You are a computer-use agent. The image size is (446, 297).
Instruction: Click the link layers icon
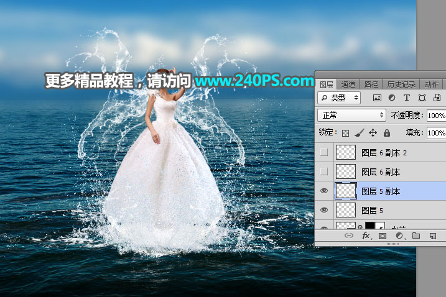point(349,235)
